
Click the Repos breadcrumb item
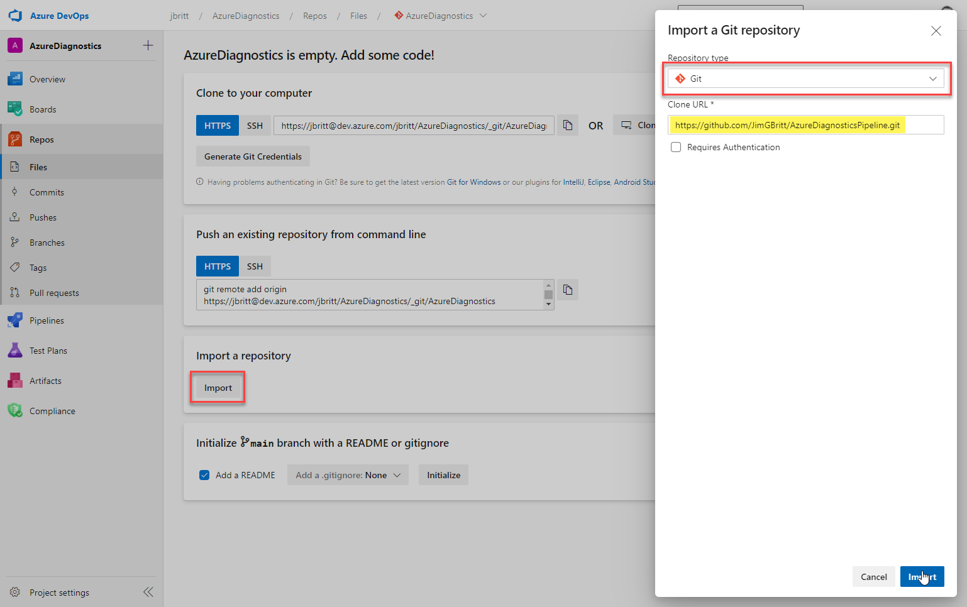point(314,16)
